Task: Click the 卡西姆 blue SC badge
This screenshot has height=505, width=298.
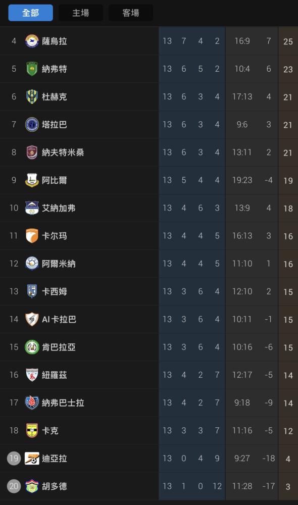Action: pyautogui.click(x=32, y=291)
